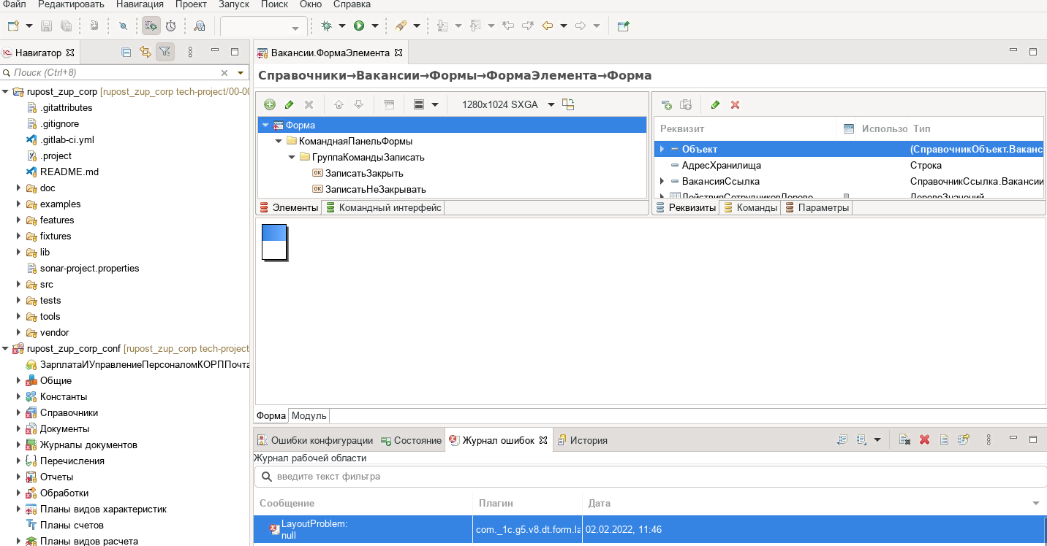Image resolution: width=1047 pixels, height=546 pixels.
Task: Add a new form element (green plus)
Action: [270, 104]
